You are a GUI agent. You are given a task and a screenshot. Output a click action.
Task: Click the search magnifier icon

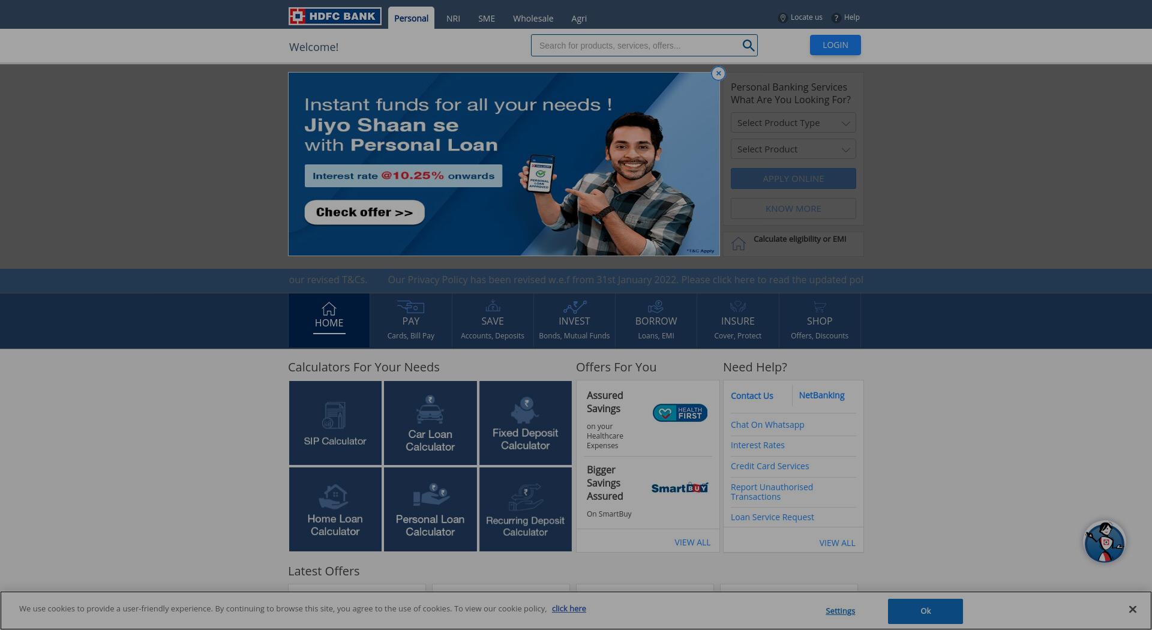tap(748, 46)
